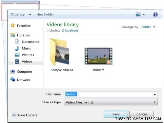Screen dimensions: 164x123
Task: Open the 2 locations link
Action: click(x=70, y=30)
